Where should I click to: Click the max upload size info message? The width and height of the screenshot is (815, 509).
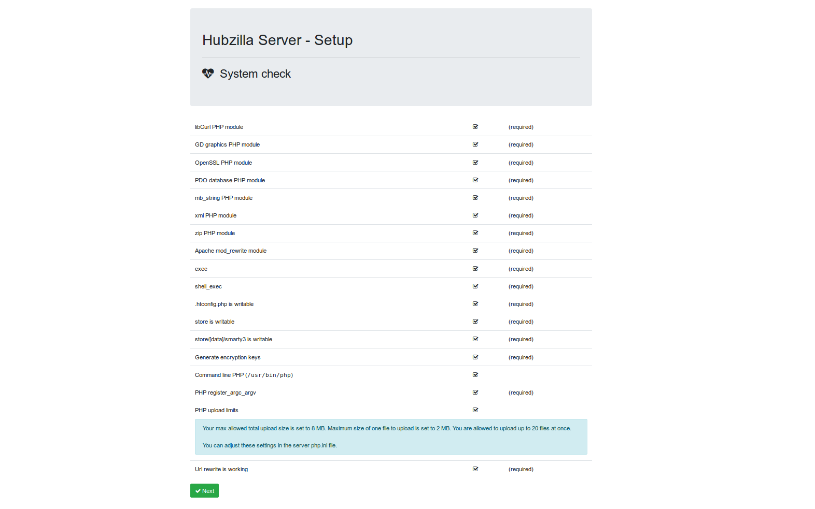[x=387, y=428]
